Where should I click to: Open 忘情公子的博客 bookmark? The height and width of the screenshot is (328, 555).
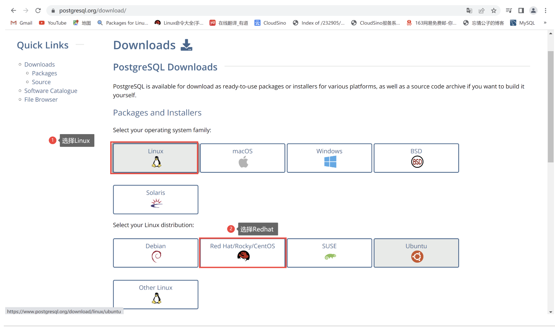[x=483, y=23]
